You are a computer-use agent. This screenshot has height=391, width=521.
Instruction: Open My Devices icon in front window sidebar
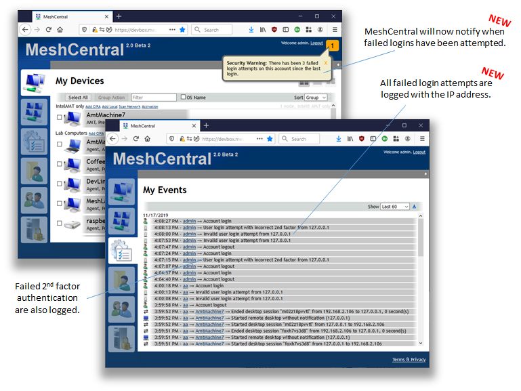[x=121, y=192]
